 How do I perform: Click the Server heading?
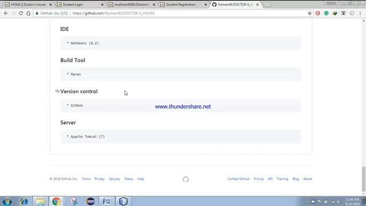68,122
